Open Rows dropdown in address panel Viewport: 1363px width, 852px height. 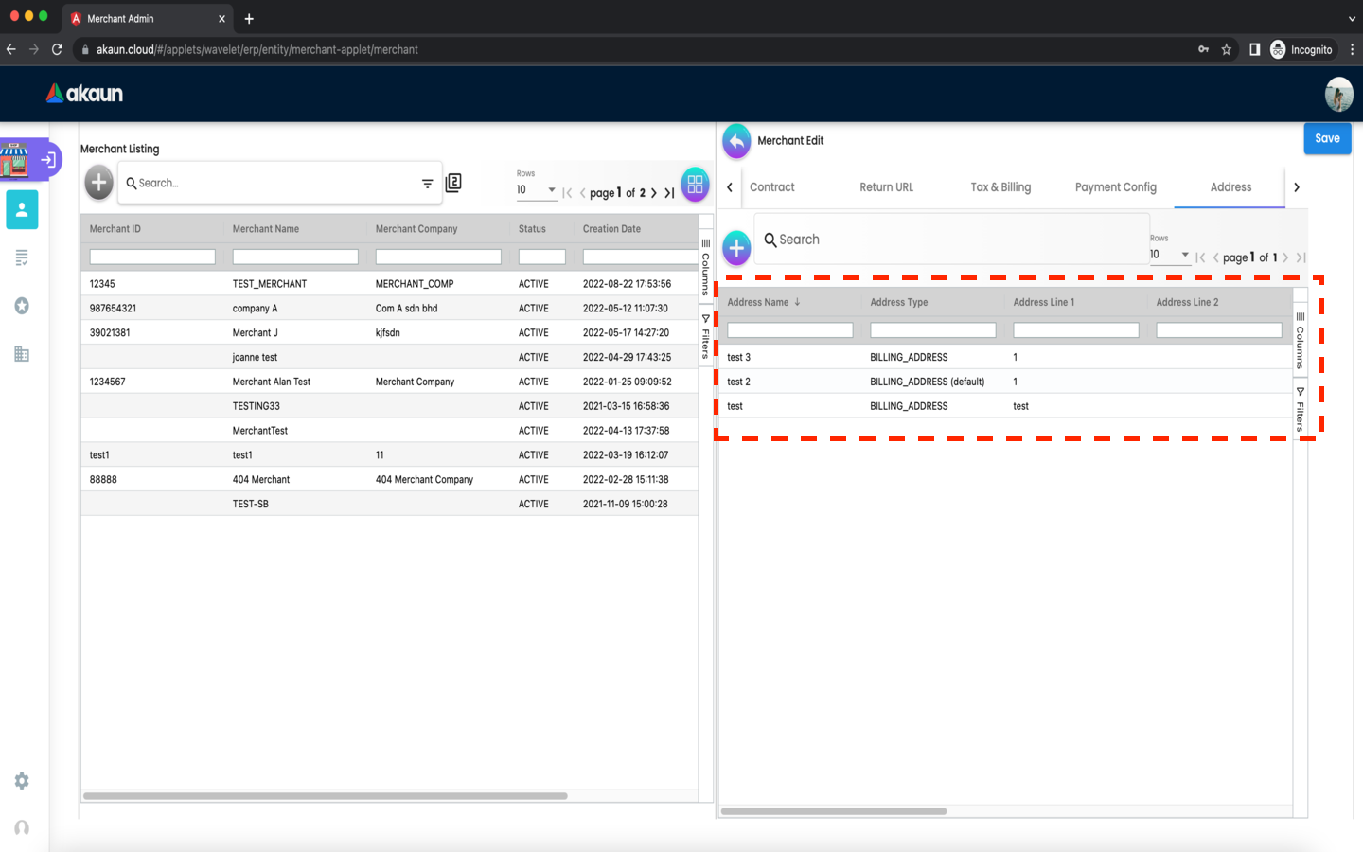pos(1170,255)
